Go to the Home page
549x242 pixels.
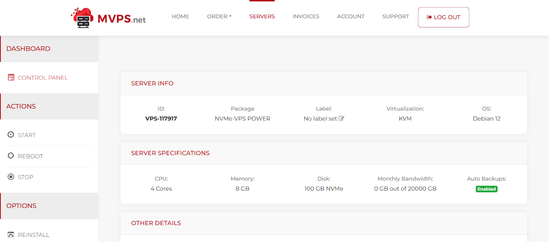[x=180, y=16]
